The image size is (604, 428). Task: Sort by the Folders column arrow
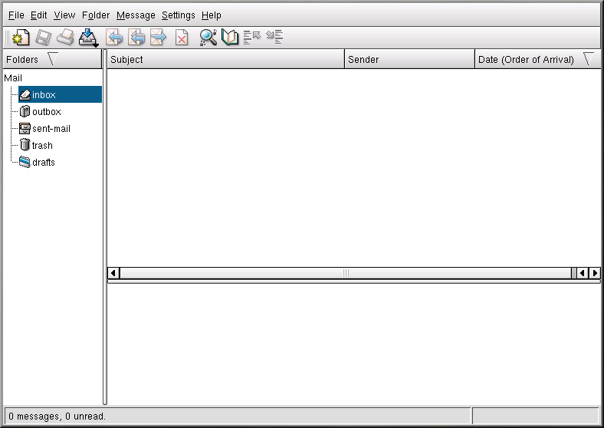pos(52,59)
